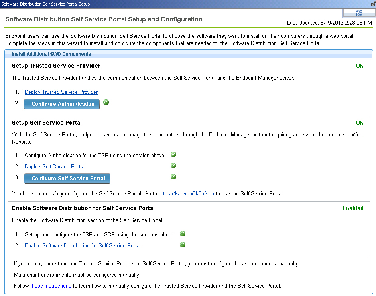The width and height of the screenshot is (376, 296).
Task: Click the green checkmark beside Configure Authentication
Action: pos(106,102)
